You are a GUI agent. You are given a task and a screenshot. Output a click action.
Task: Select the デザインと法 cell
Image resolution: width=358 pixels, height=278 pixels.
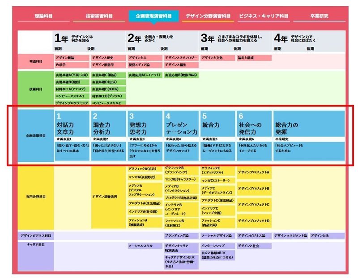coord(327,236)
